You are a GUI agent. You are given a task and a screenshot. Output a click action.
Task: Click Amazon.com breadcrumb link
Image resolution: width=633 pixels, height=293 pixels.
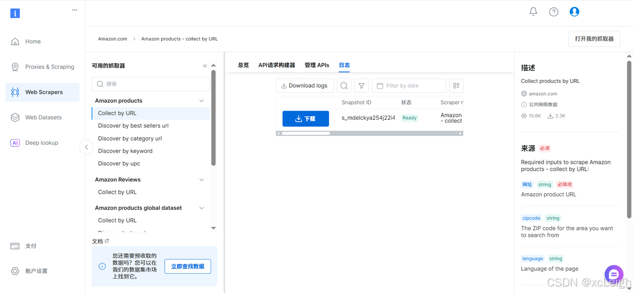pos(112,39)
